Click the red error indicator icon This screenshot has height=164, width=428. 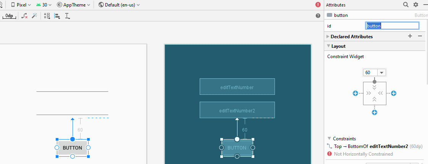(318, 5)
